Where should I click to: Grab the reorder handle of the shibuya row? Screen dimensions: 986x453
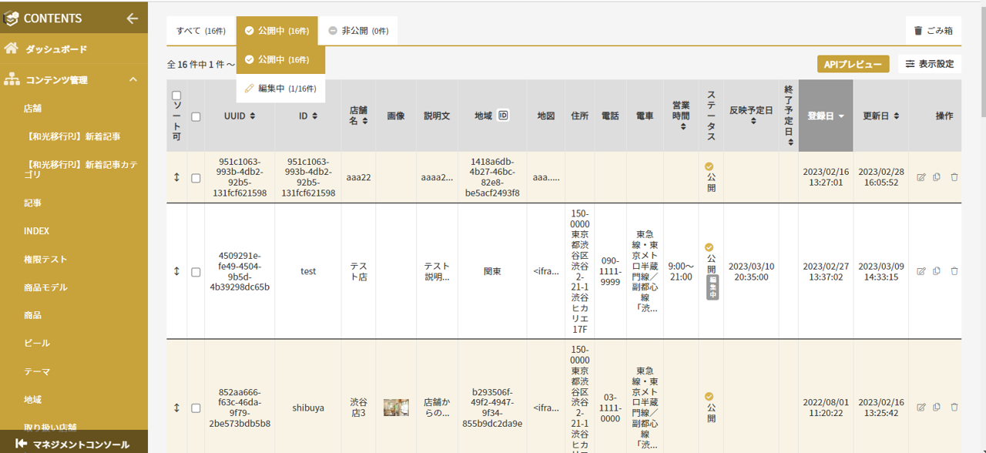[x=176, y=408]
